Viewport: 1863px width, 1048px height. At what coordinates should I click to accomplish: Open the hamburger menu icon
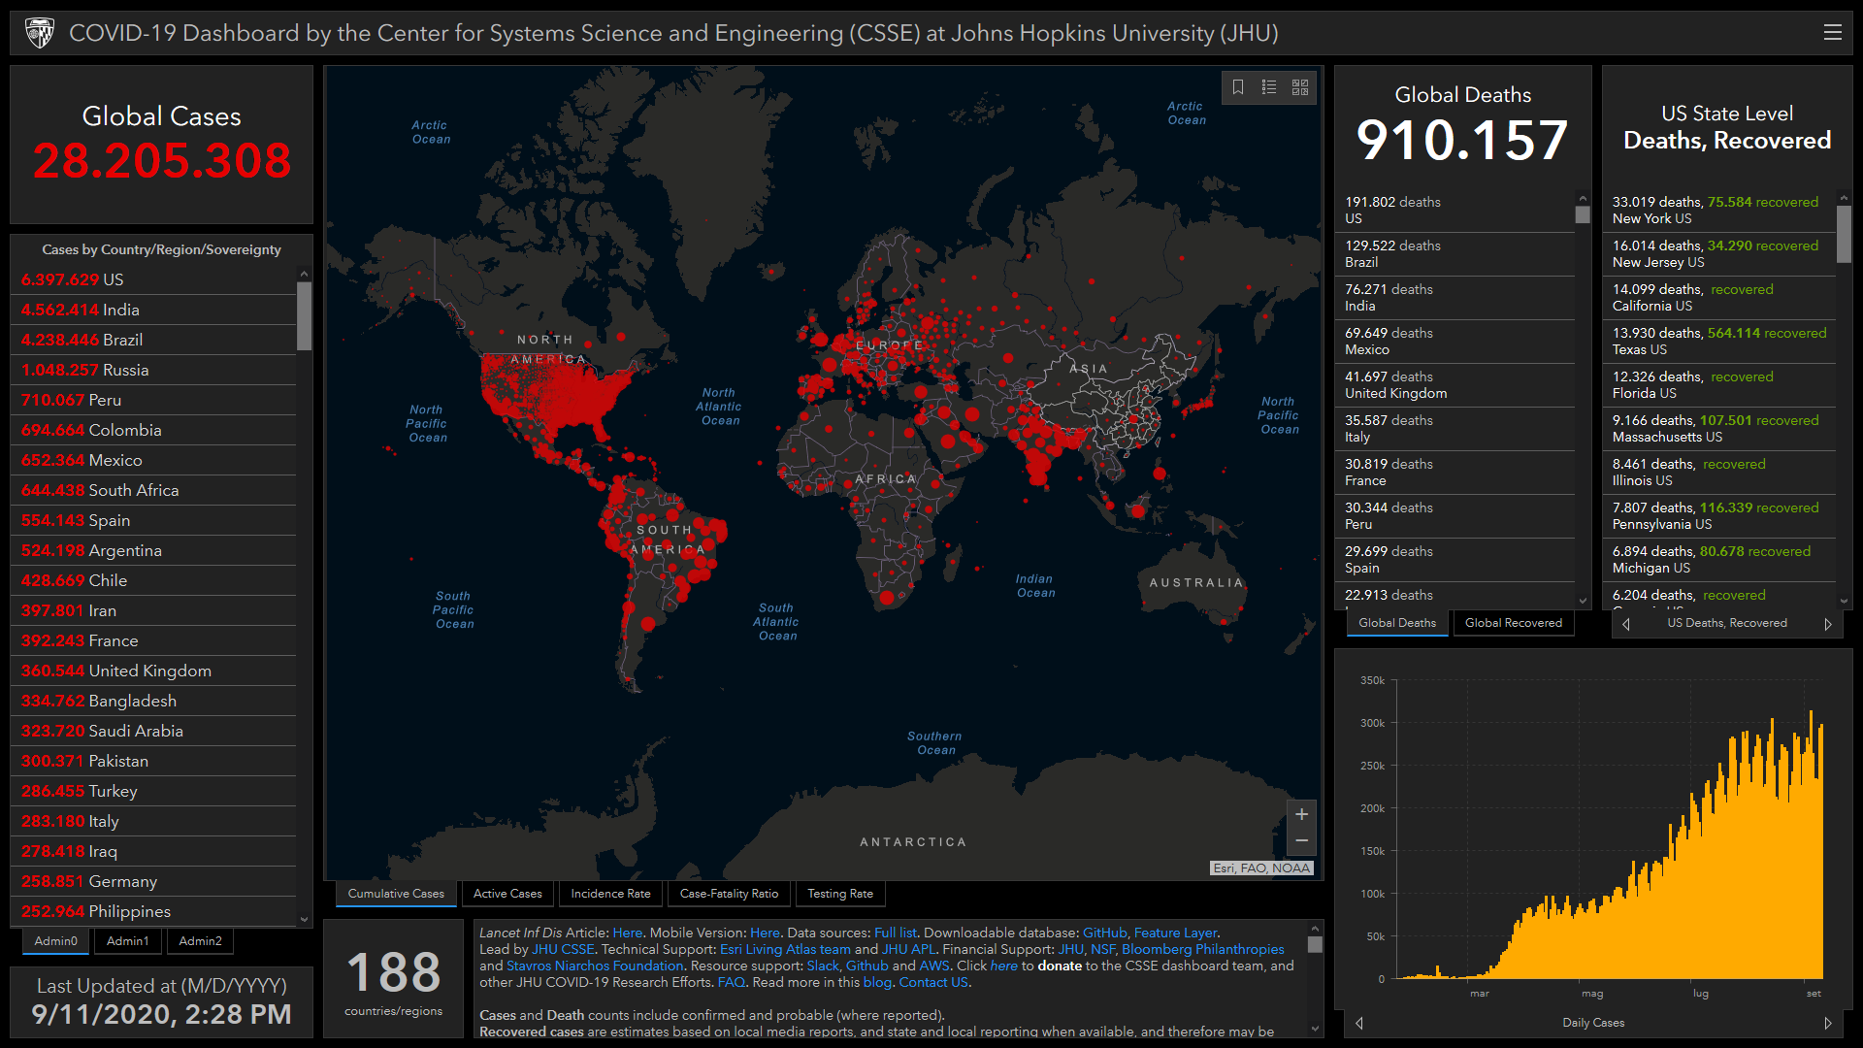coord(1832,33)
